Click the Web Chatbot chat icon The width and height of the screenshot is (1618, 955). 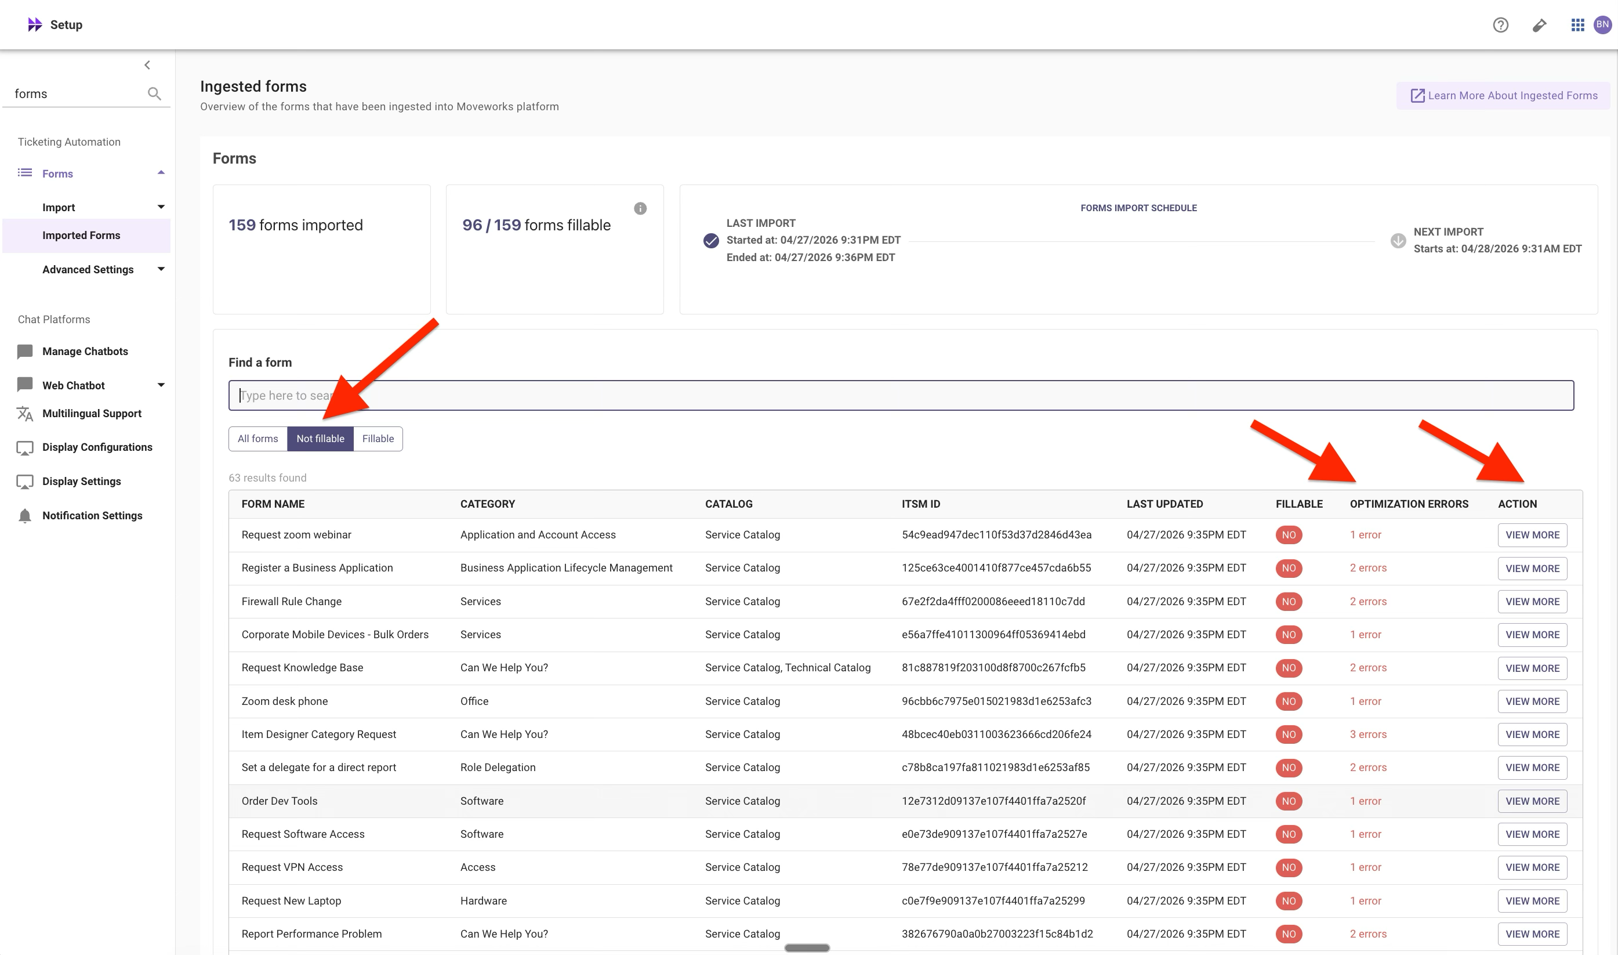(25, 385)
